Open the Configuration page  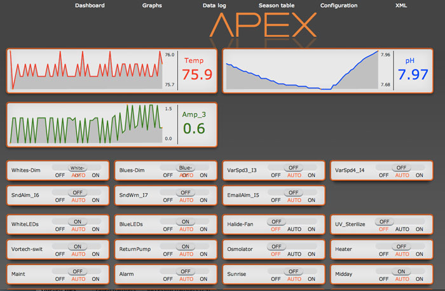click(x=339, y=5)
